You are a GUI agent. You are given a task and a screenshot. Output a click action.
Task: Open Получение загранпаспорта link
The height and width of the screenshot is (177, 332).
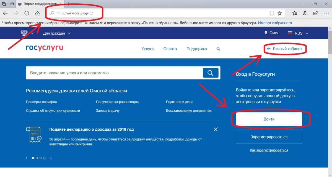point(118,102)
